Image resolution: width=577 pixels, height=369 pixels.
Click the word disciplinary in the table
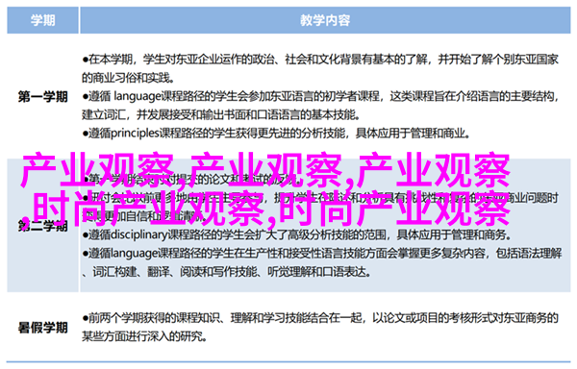tap(138, 234)
